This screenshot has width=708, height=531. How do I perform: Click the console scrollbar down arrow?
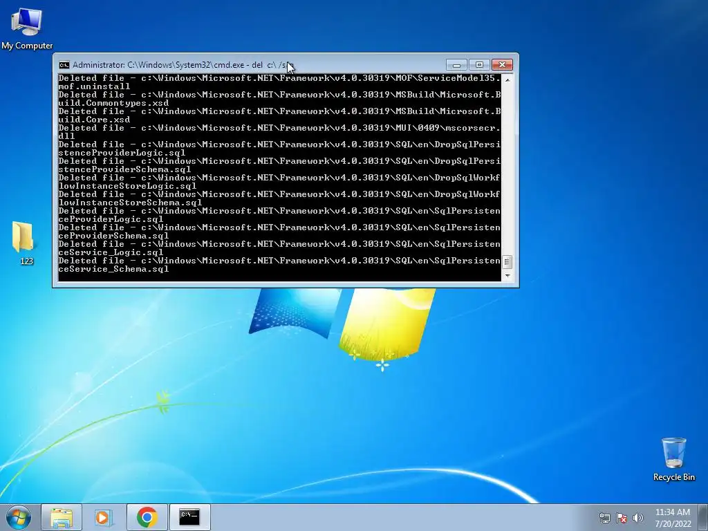(x=507, y=275)
